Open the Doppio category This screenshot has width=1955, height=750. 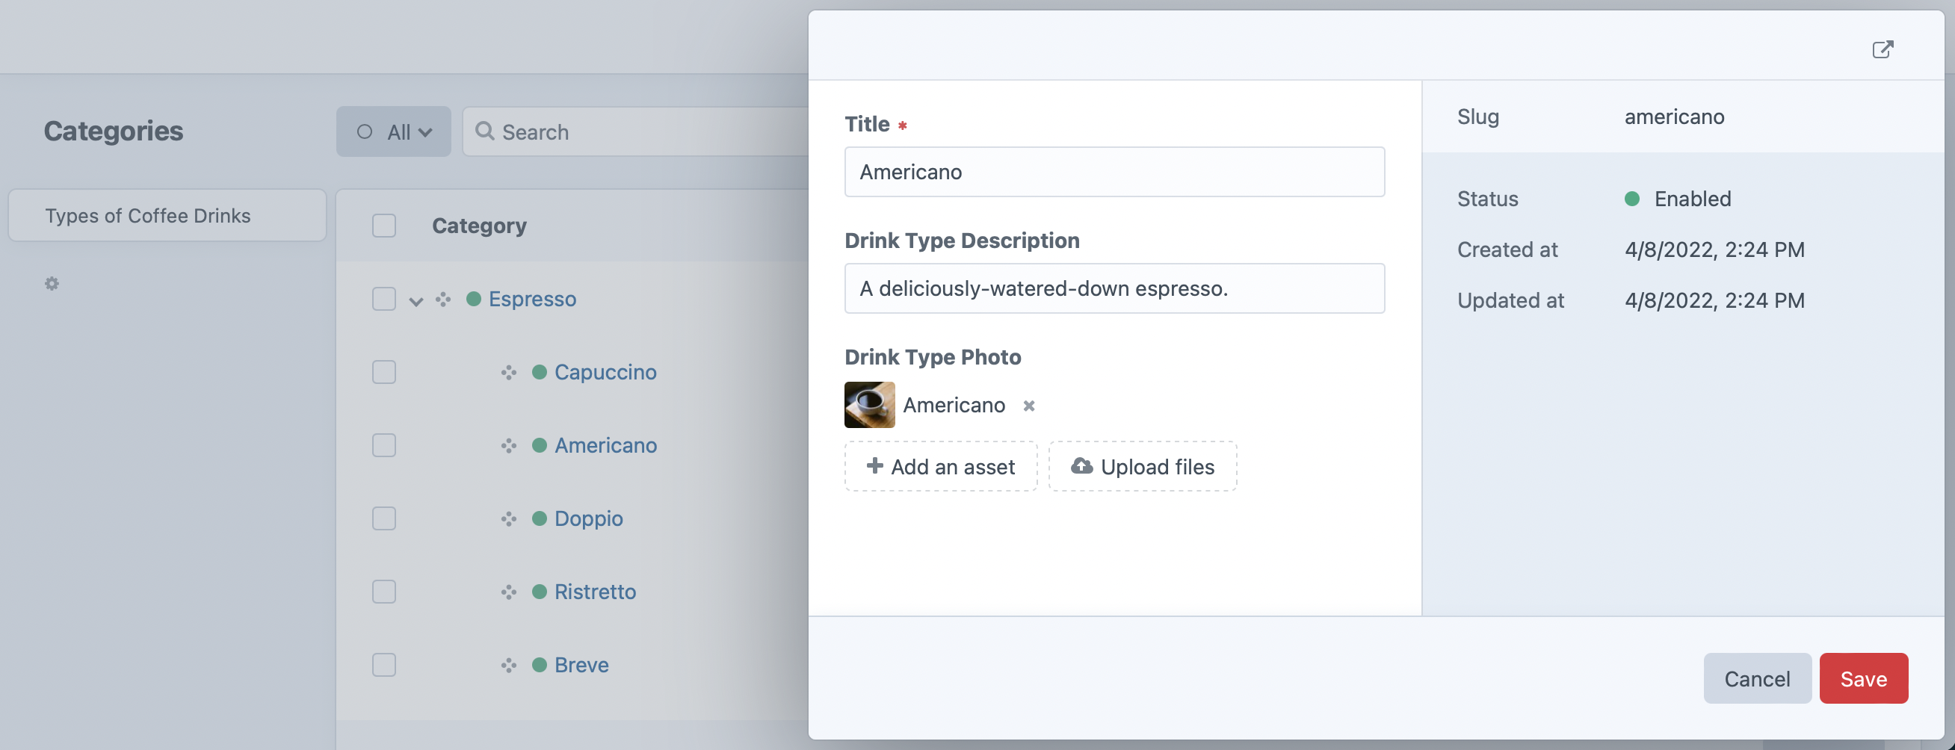588,518
